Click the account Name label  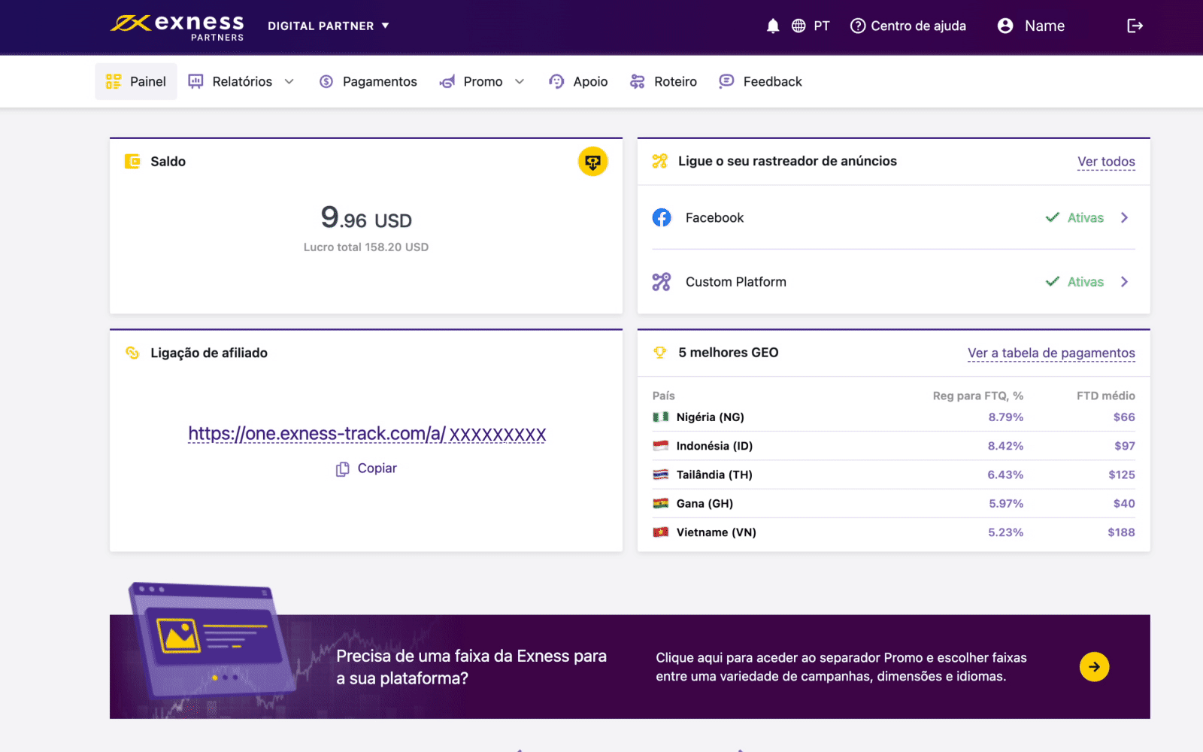[1044, 26]
